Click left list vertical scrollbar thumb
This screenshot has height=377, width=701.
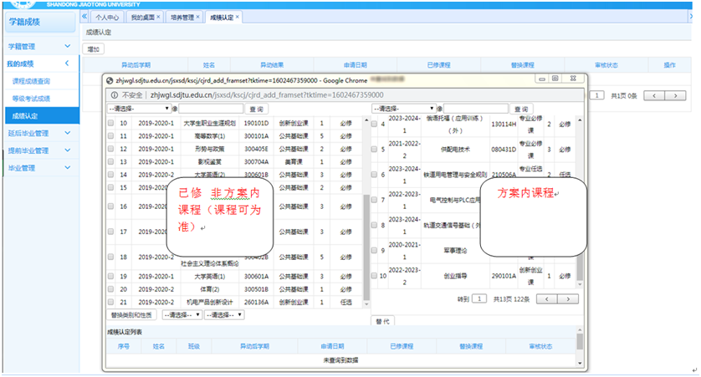367,247
